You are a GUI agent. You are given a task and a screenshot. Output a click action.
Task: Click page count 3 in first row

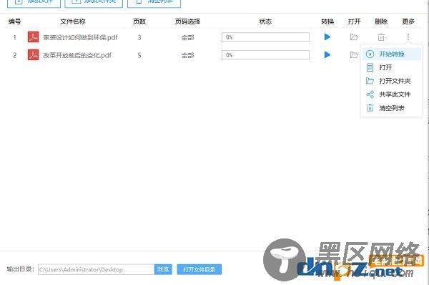pos(139,37)
